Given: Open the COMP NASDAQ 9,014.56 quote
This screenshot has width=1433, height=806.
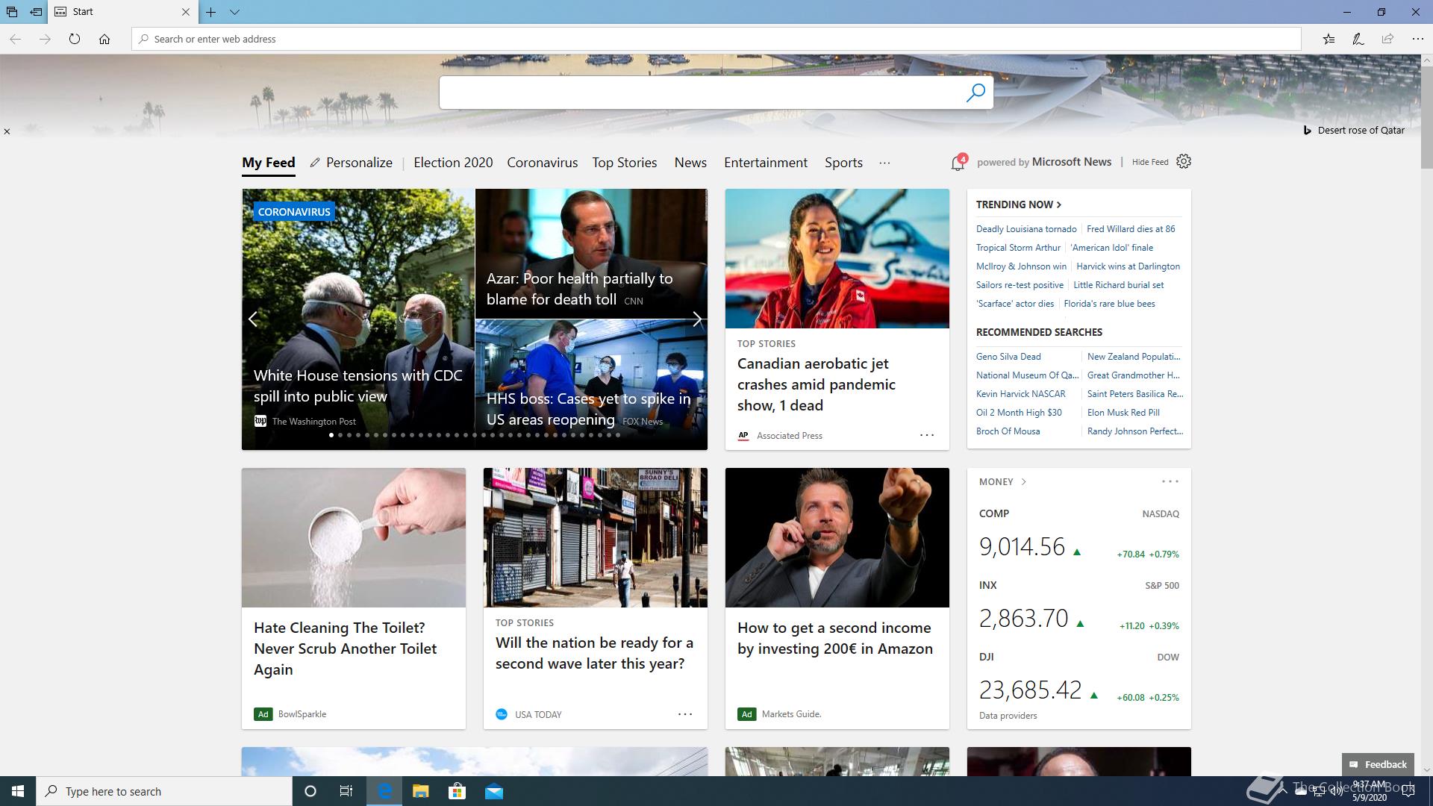Looking at the screenshot, I should tap(1079, 536).
